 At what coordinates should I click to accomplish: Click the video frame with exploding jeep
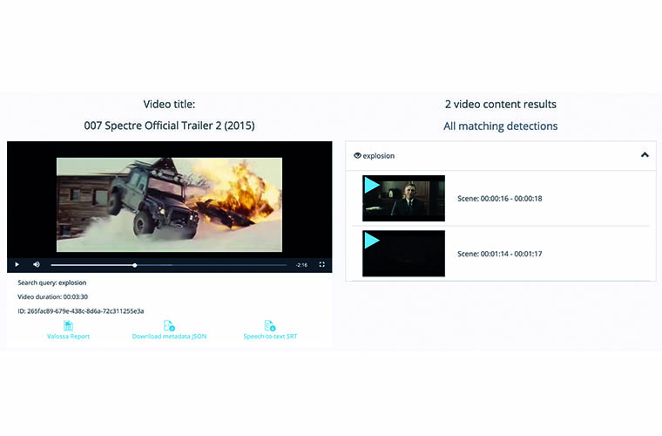(x=169, y=205)
